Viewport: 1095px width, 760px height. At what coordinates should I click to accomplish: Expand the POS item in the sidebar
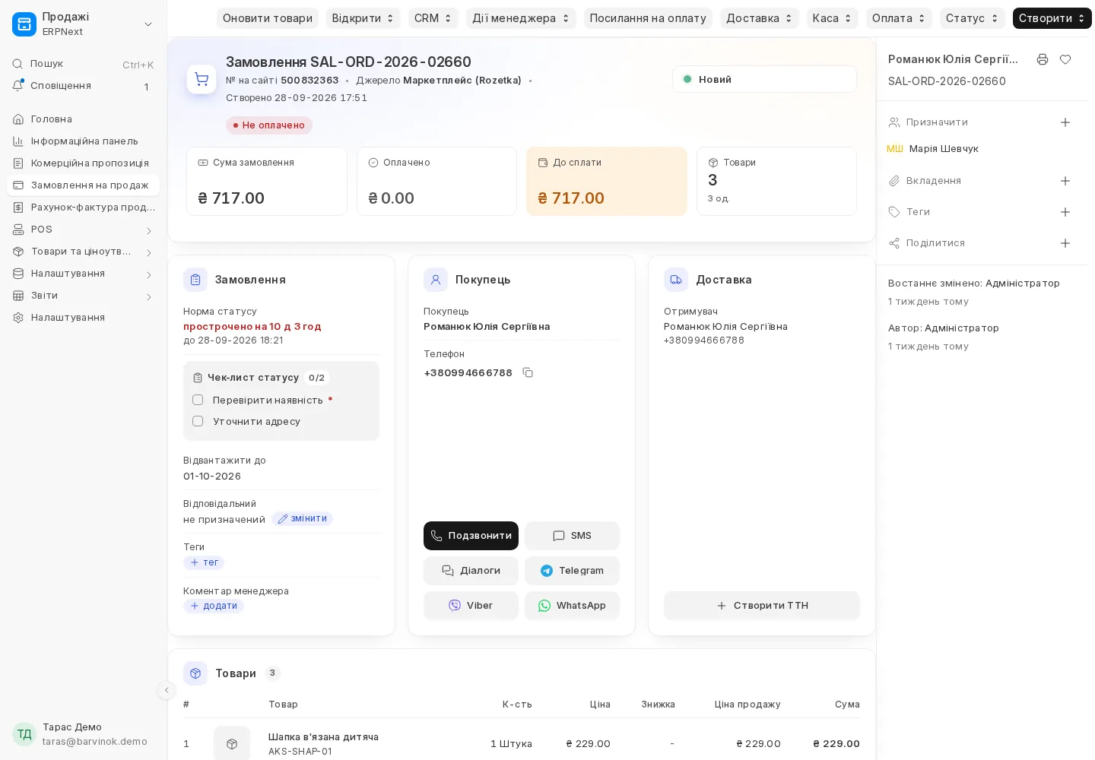click(x=83, y=230)
